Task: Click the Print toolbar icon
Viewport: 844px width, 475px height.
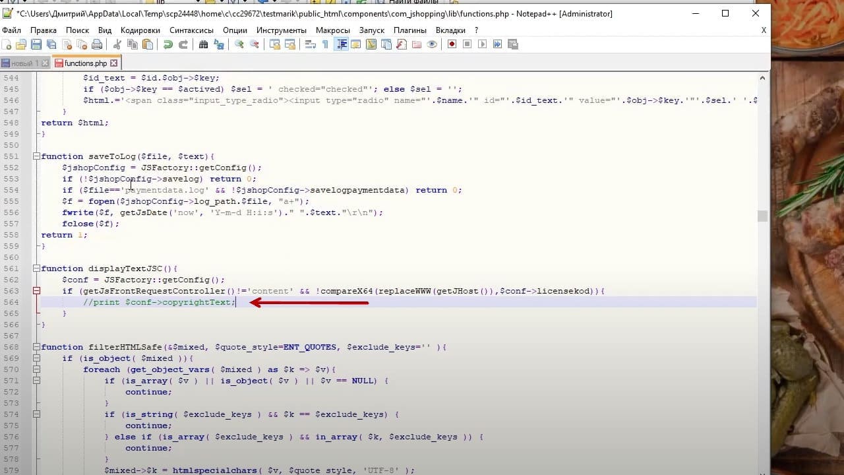Action: 97,44
